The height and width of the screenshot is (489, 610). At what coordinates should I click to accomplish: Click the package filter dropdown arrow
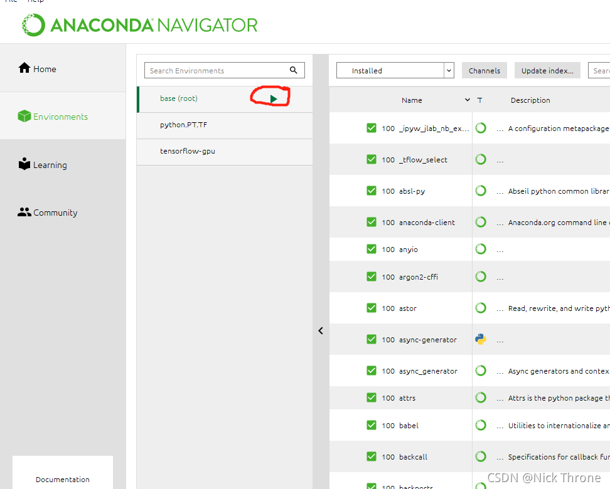click(x=449, y=70)
